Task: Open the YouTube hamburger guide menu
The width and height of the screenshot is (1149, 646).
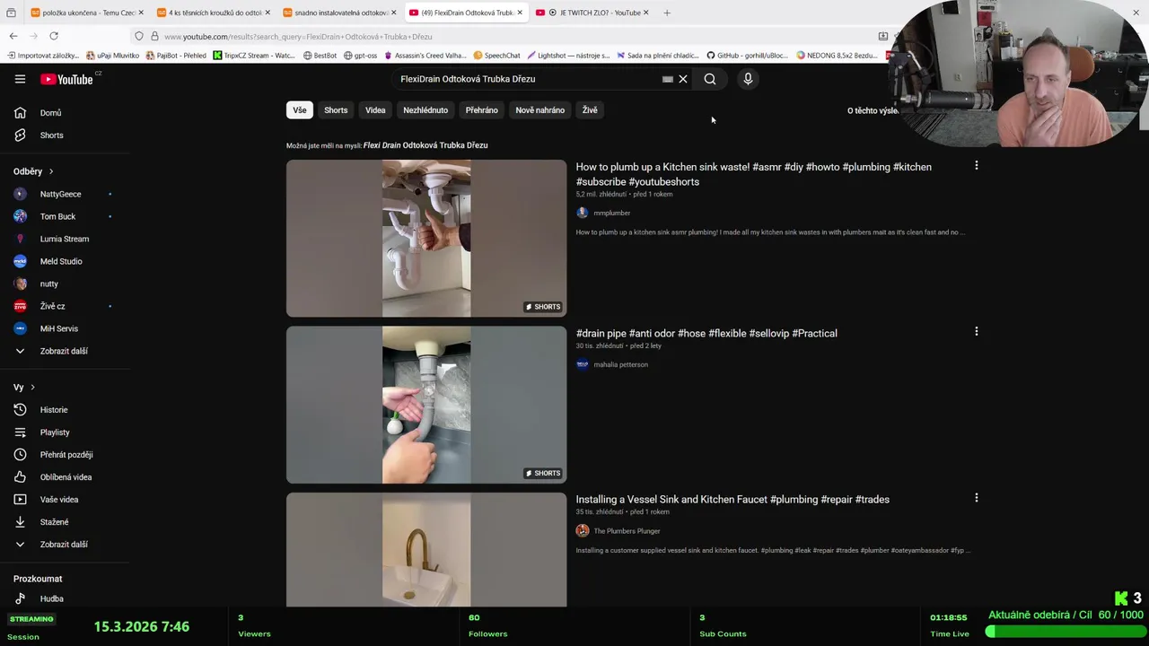Action: click(20, 79)
